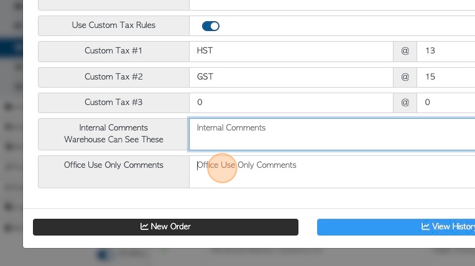Screen dimensions: 475x266
Task: Click the Custom Tax #3 rate field
Action: point(446,103)
